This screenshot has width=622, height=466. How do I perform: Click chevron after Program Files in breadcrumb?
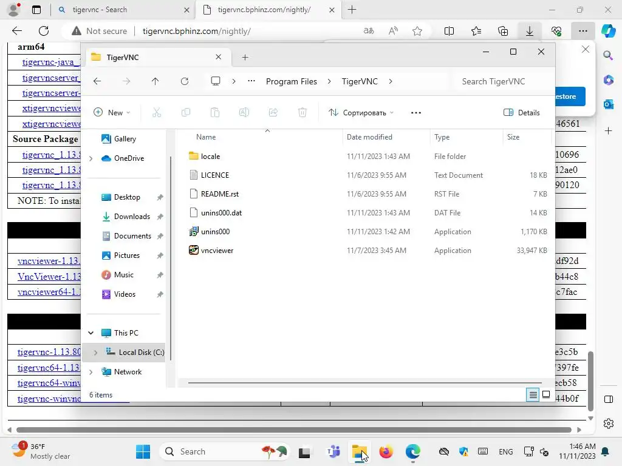pyautogui.click(x=329, y=81)
